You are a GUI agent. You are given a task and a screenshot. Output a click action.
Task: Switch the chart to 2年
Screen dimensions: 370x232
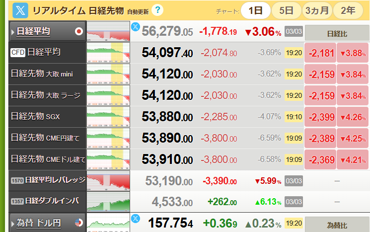coord(348,10)
